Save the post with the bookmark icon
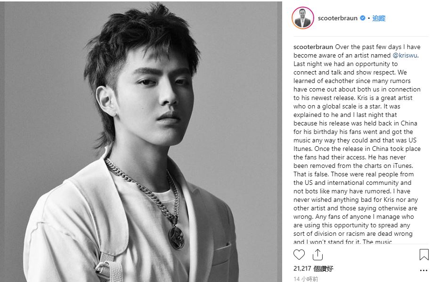The image size is (431, 282). click(424, 255)
